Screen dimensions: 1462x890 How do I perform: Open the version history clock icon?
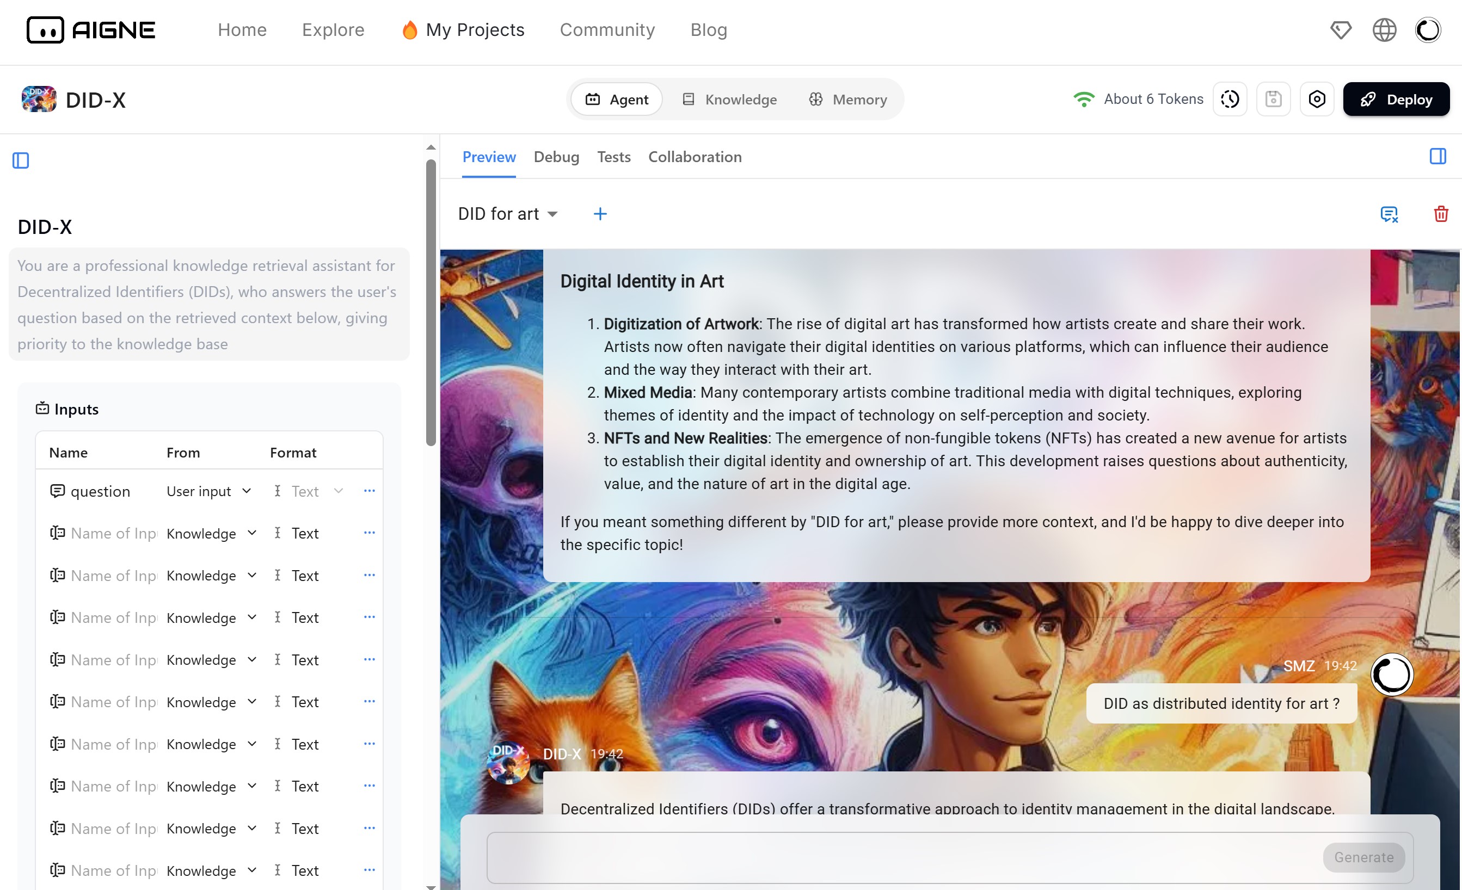pyautogui.click(x=1230, y=99)
